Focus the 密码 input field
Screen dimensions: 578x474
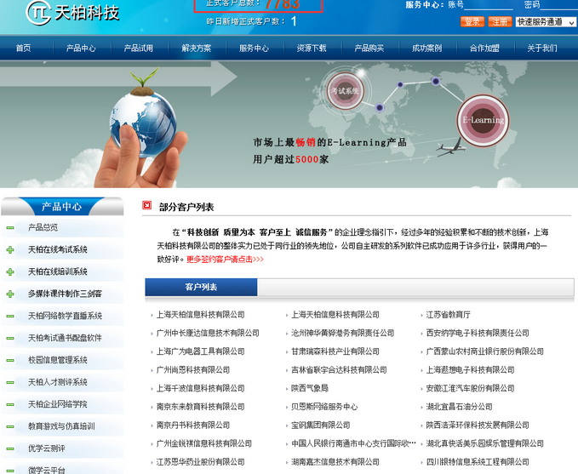click(x=558, y=5)
